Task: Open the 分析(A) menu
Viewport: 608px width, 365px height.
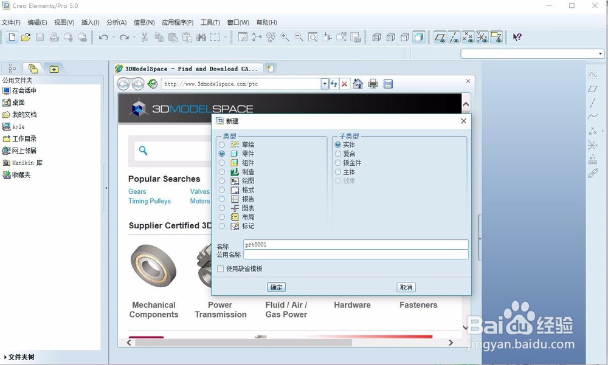Action: coord(116,22)
